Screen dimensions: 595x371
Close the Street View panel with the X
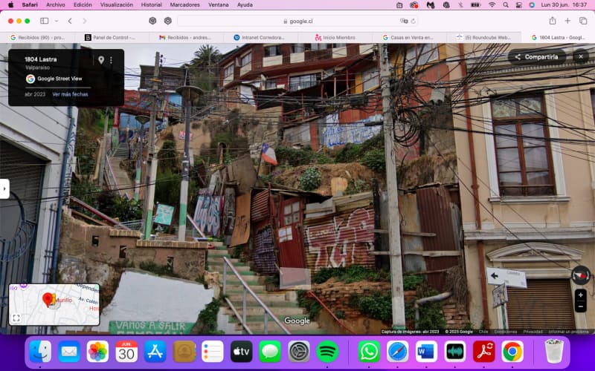pos(581,56)
